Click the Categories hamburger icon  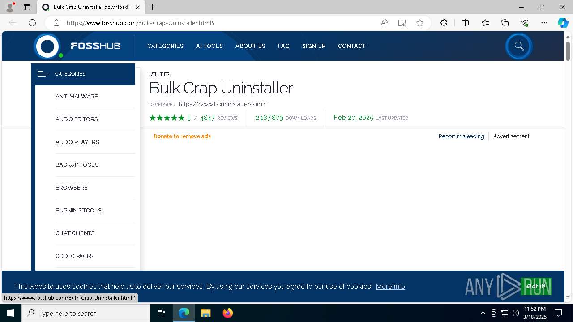pos(43,74)
